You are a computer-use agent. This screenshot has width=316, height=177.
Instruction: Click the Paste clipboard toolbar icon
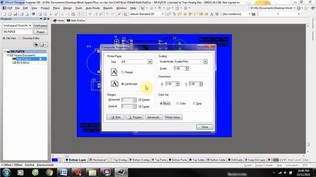(x=73, y=14)
